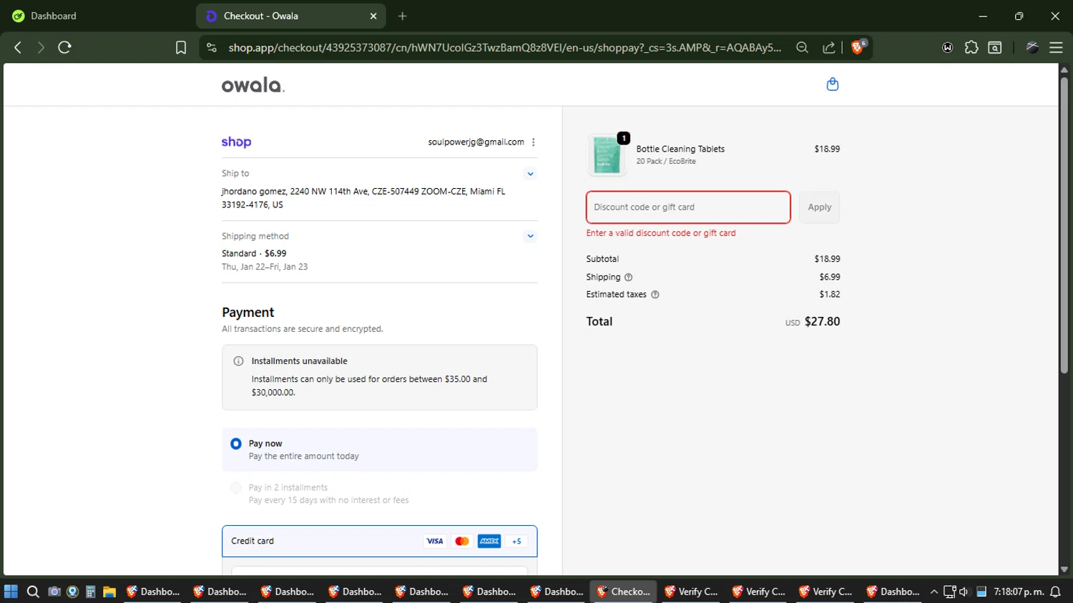Go forward with the browser forward arrow

click(x=41, y=47)
